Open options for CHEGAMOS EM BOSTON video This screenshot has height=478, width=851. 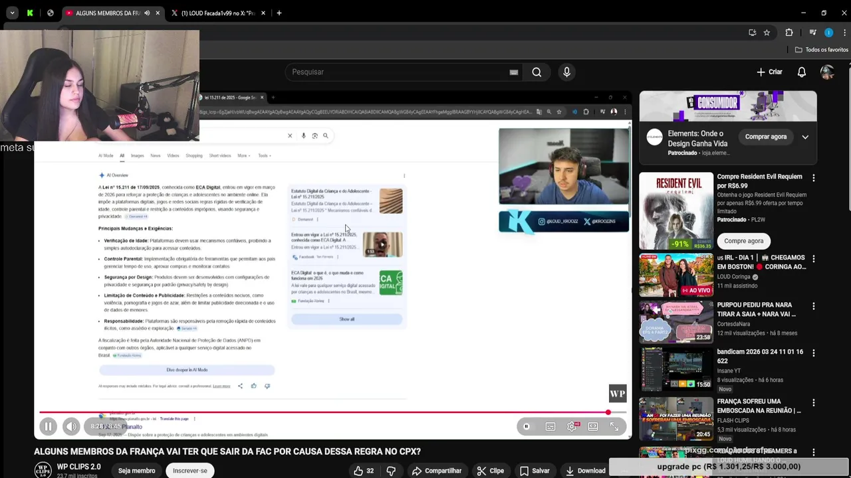813,259
